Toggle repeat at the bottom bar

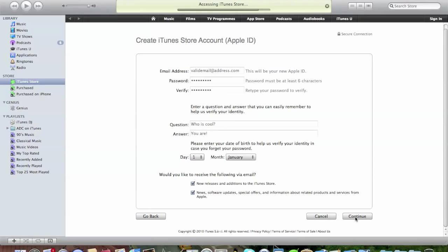38,241
